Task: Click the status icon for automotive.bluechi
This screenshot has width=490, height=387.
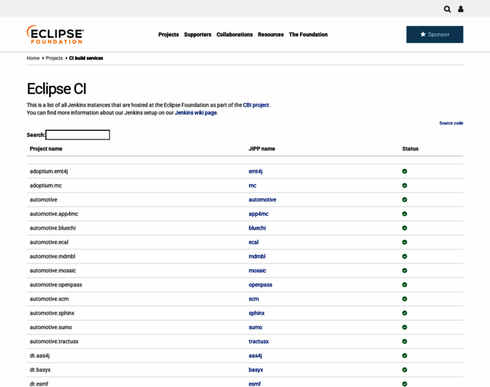Action: 404,228
